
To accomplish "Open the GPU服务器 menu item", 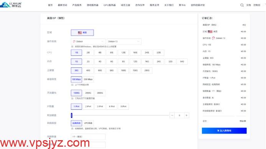I will pos(110,5).
